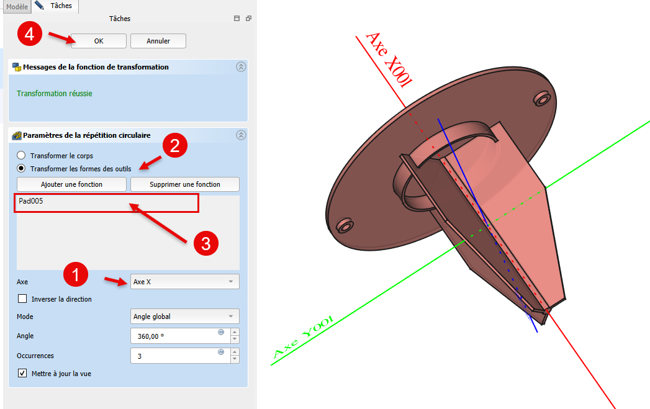Click the float panel icon beside Tâches title
The image size is (650, 409).
(x=248, y=19)
